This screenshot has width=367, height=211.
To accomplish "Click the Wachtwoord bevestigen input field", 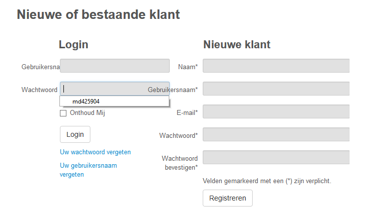I will tap(276, 158).
